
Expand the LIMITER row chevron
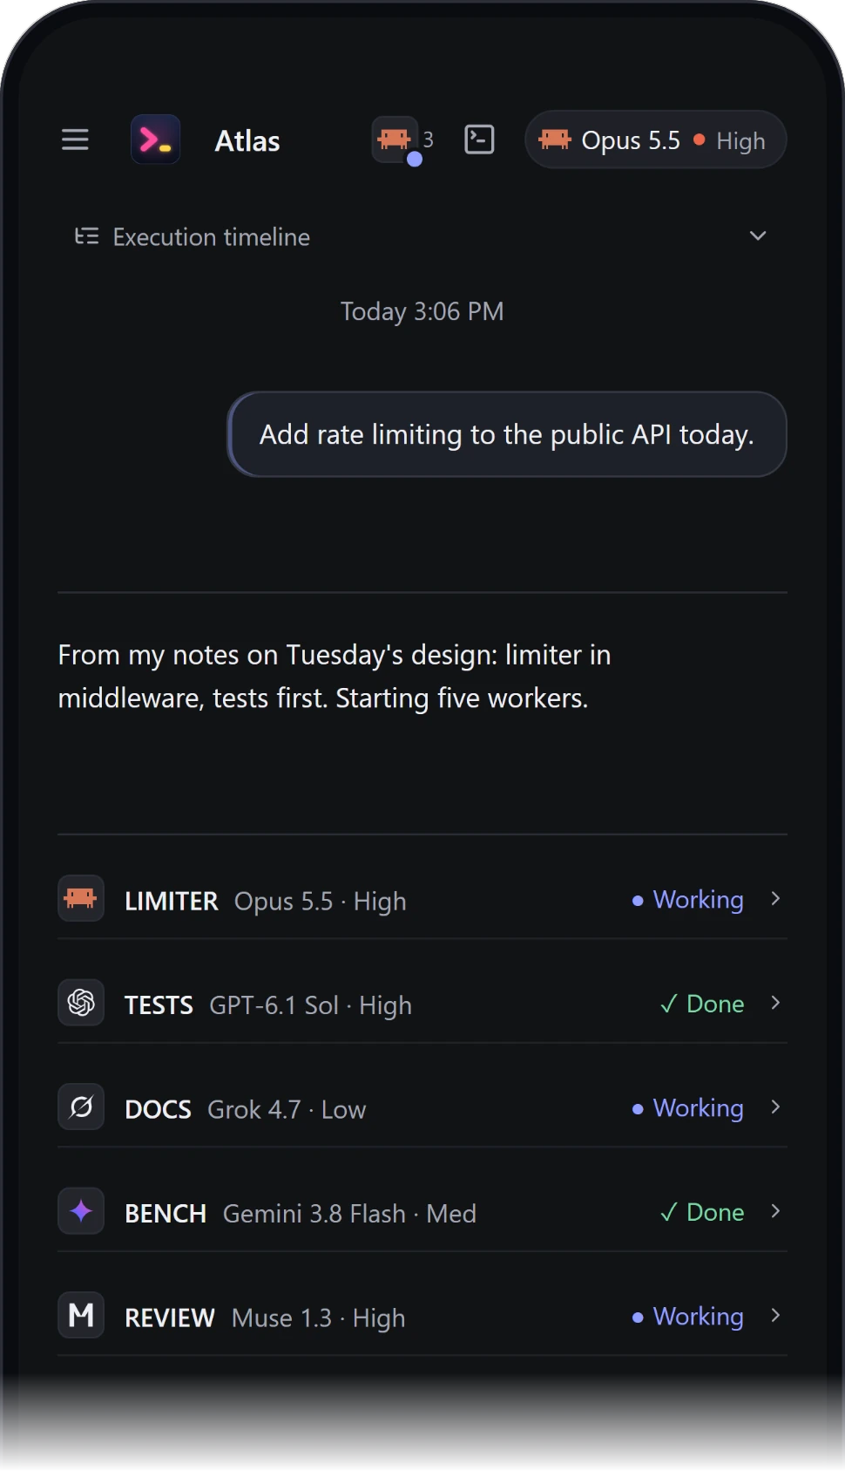(775, 898)
